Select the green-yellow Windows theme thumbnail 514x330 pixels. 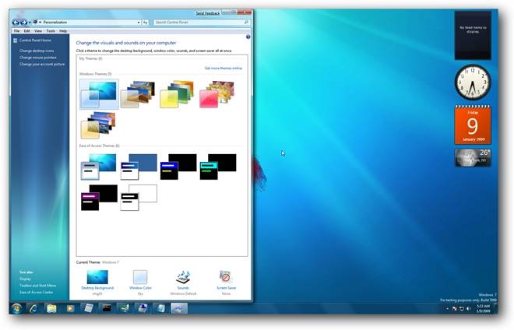177,94
